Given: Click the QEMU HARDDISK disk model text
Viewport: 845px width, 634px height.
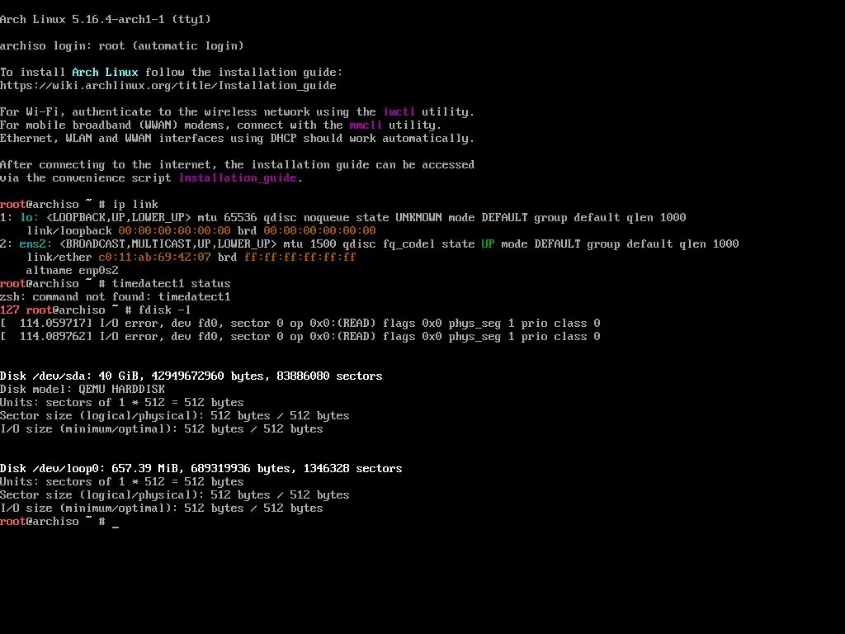Looking at the screenshot, I should pos(122,390).
